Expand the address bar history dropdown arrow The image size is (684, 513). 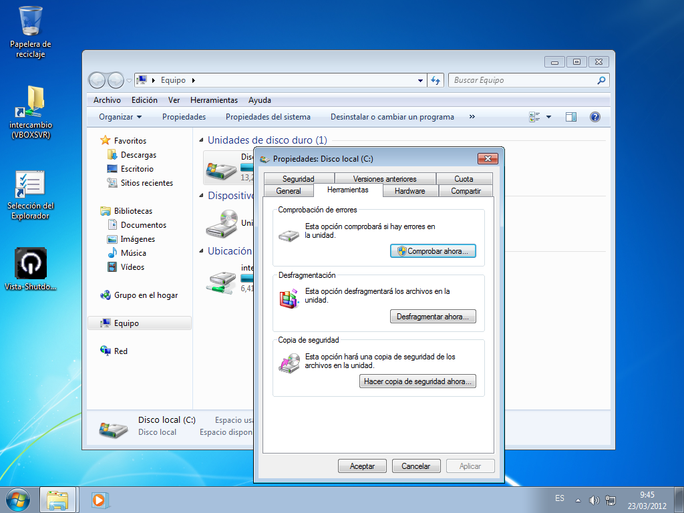[x=420, y=80]
